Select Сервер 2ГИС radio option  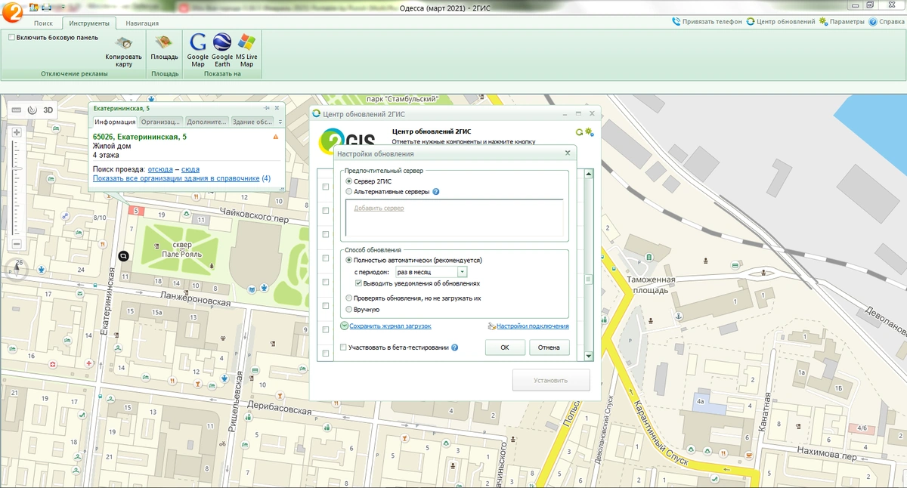click(348, 182)
